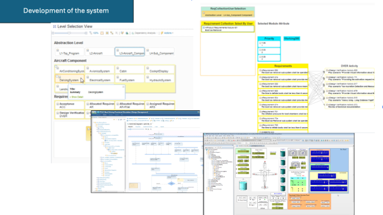383x215 pixels.
Task: Click the Level Selection View grid icon
Action: pyautogui.click(x=55, y=25)
